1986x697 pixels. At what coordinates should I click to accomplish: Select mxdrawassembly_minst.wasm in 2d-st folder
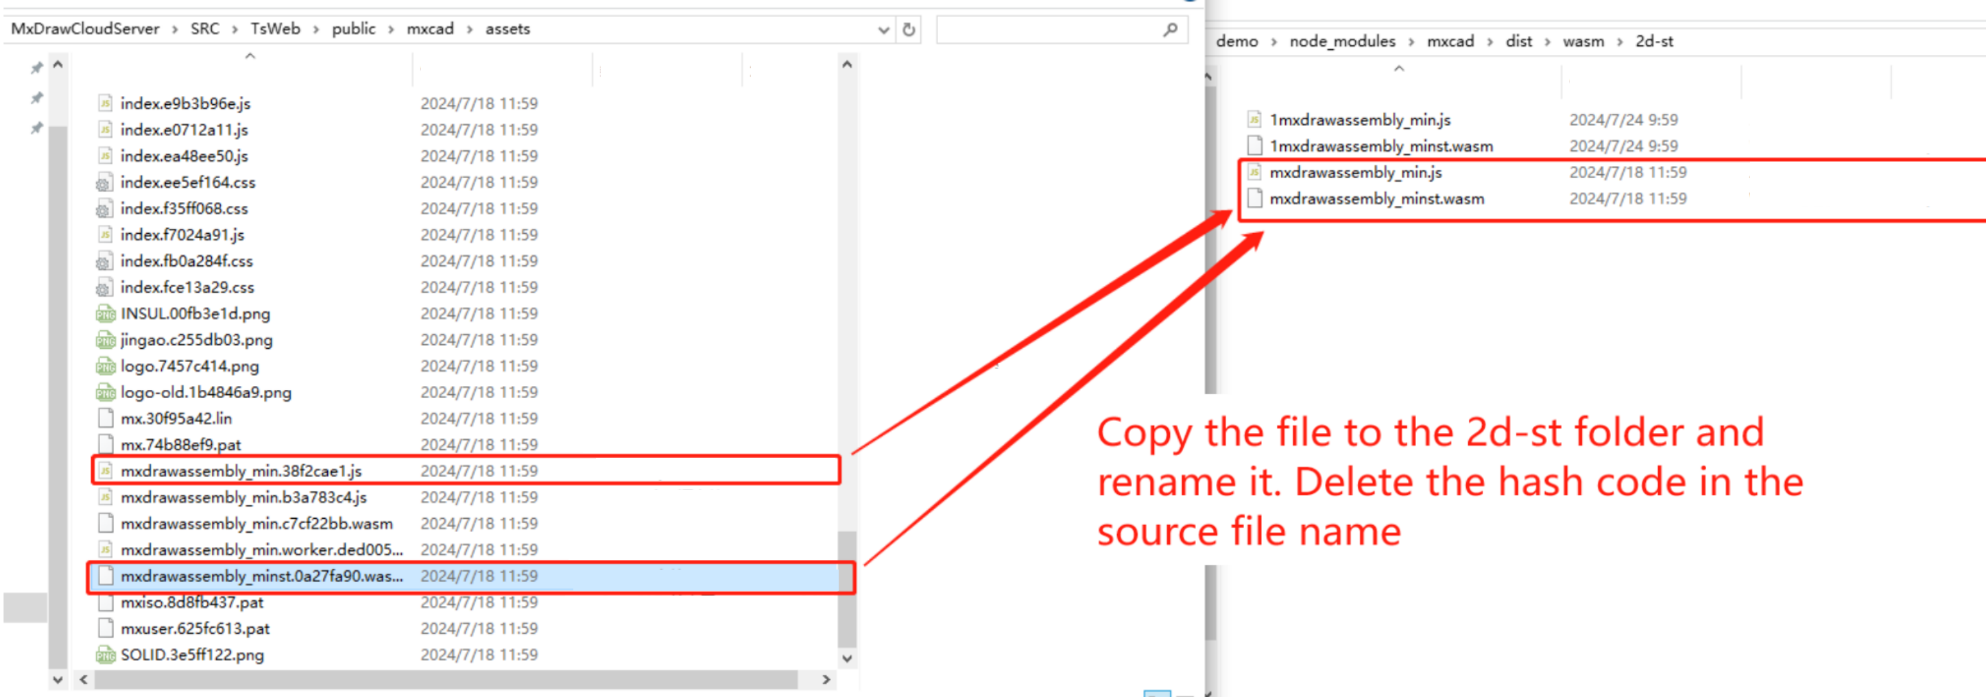(1376, 199)
